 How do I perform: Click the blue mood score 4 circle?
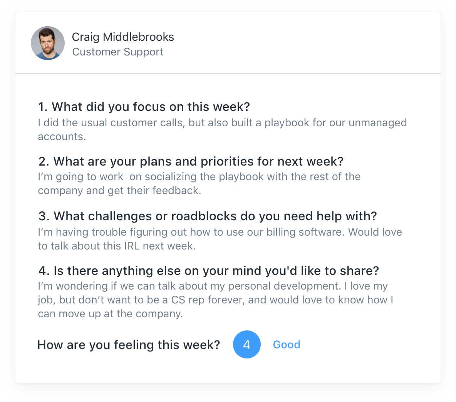pyautogui.click(x=246, y=345)
